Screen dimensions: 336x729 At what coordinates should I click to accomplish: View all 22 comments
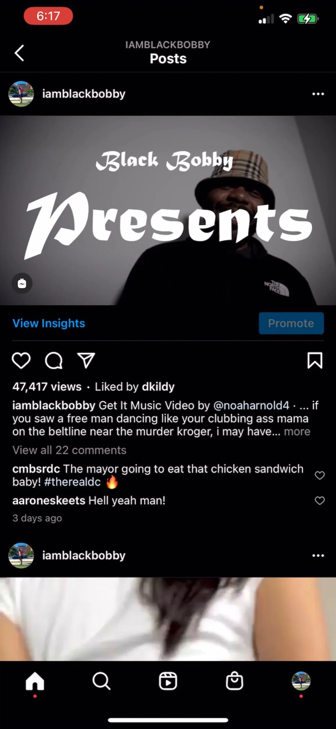[x=69, y=450]
